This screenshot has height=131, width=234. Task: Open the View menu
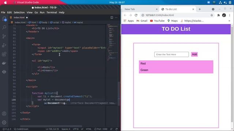[x=30, y=12]
